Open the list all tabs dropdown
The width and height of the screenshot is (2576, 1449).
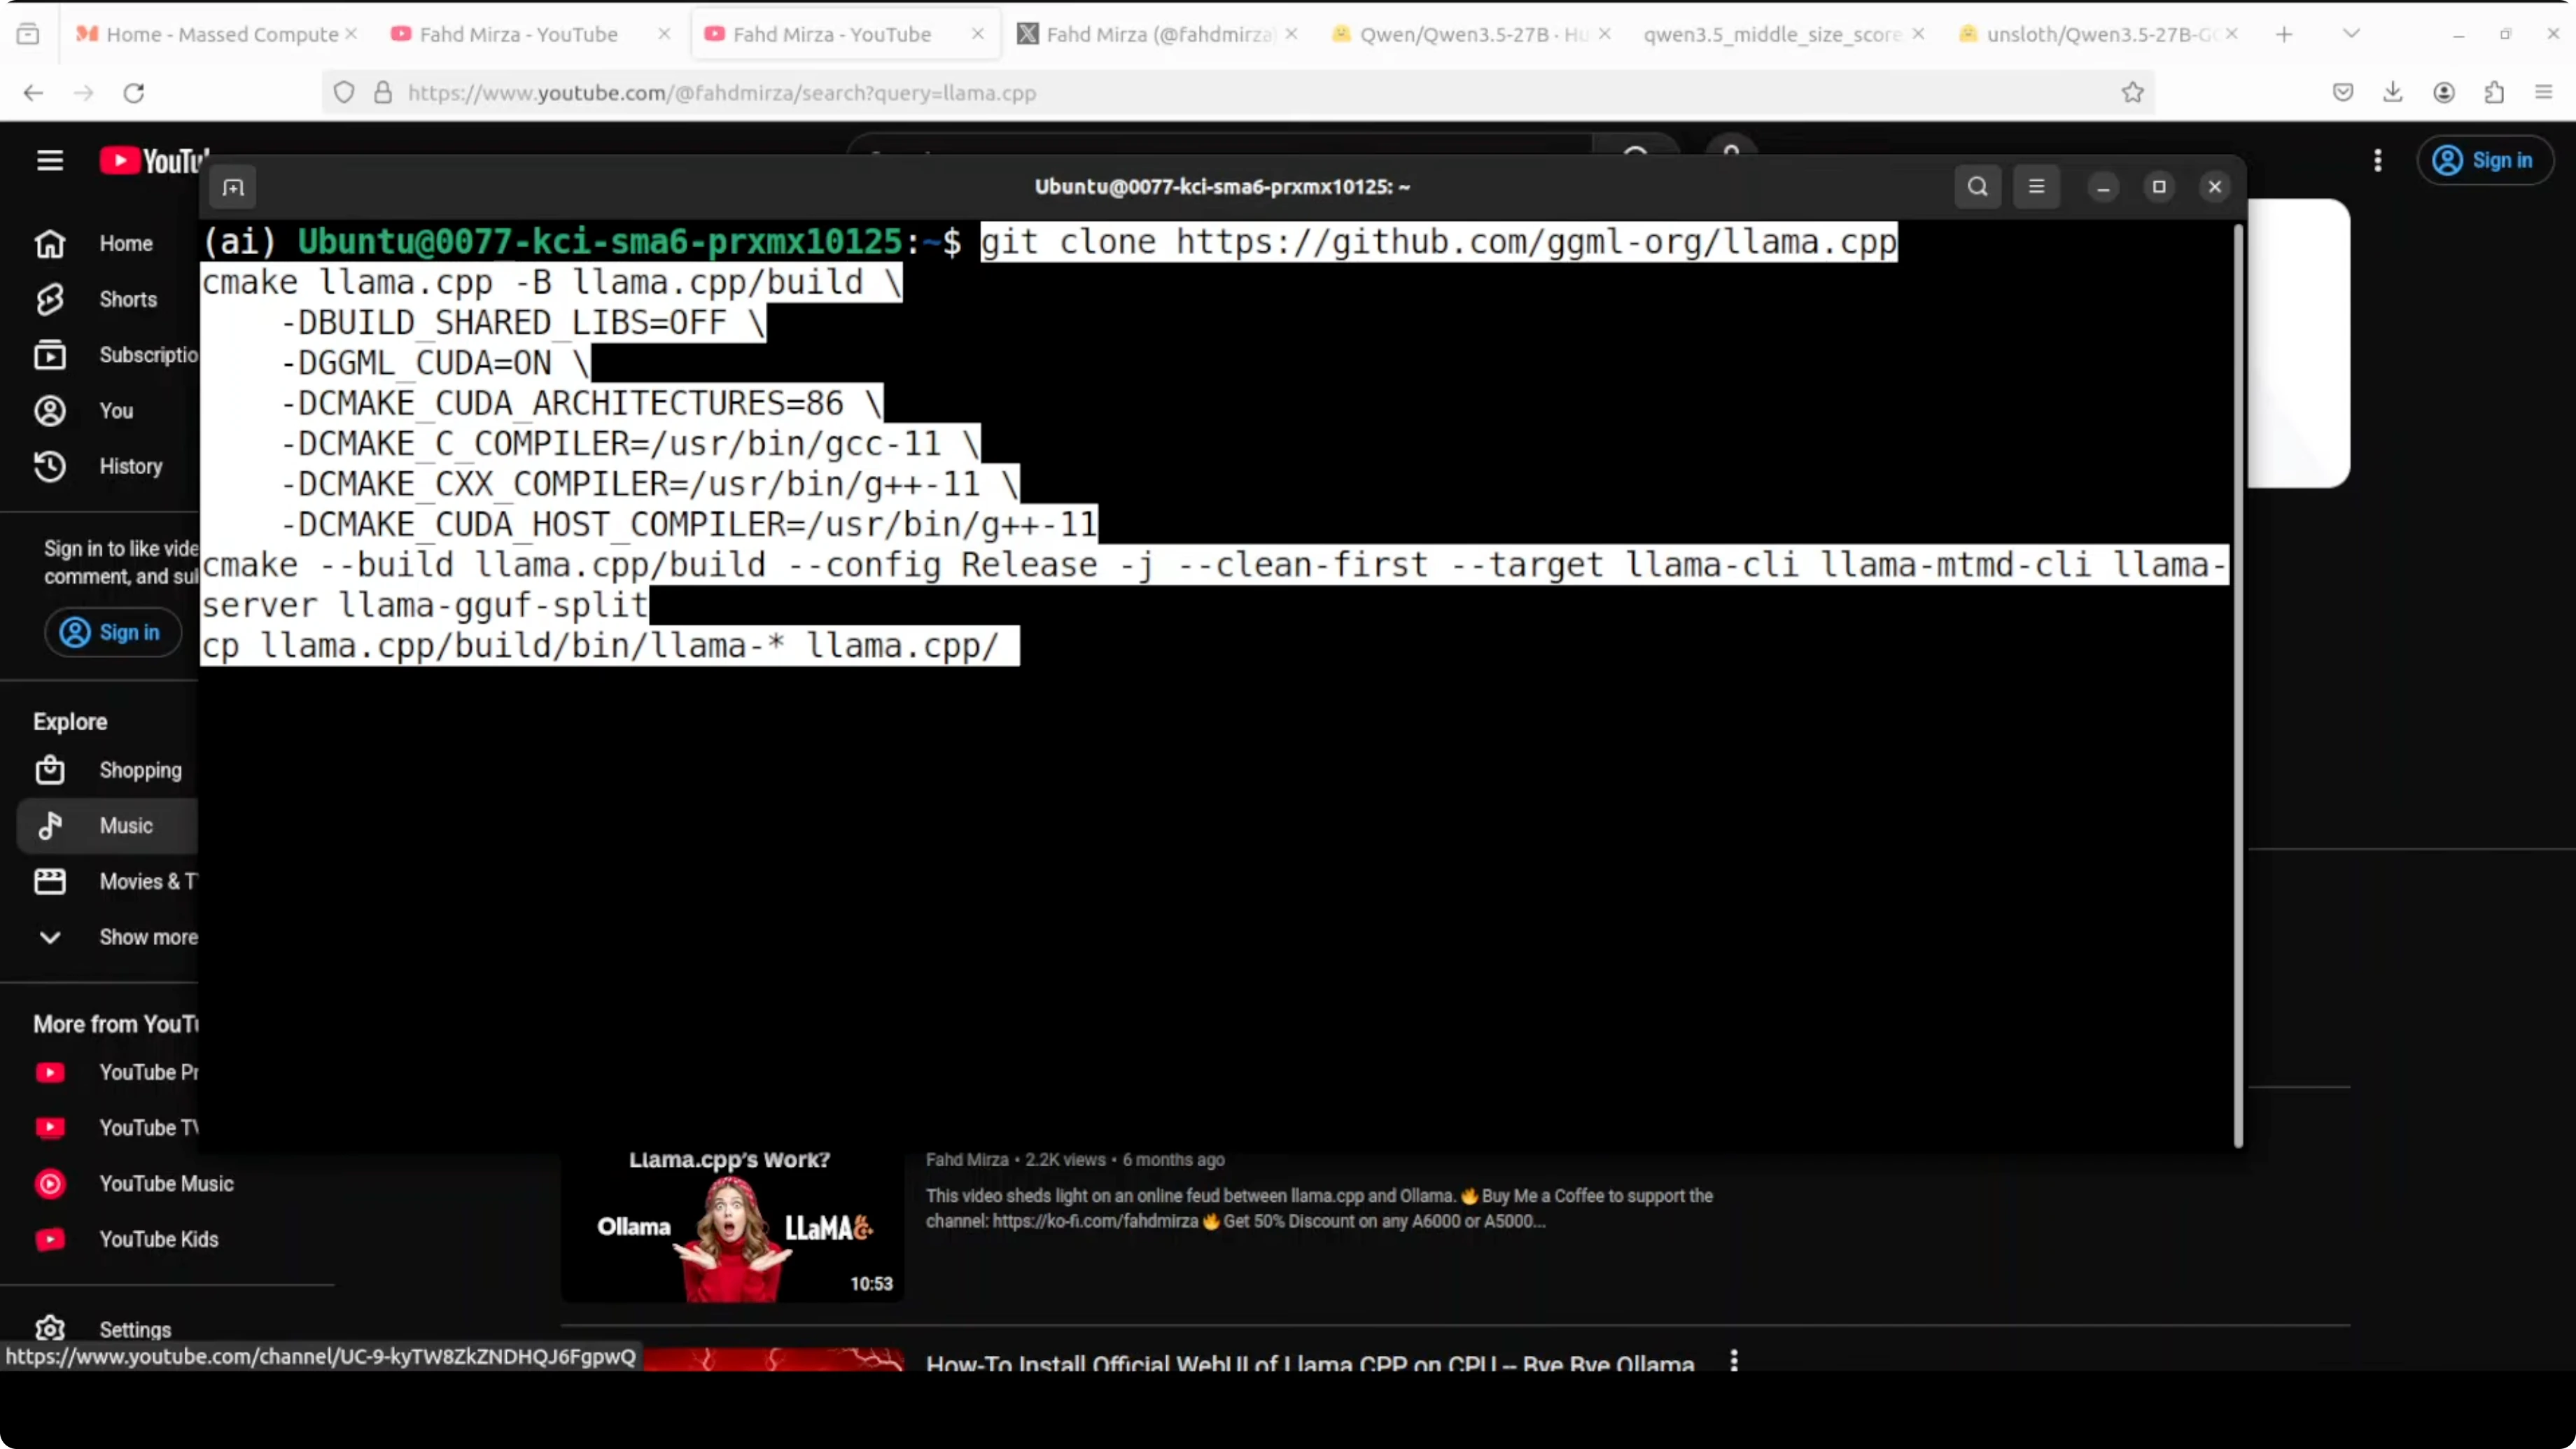click(2351, 34)
